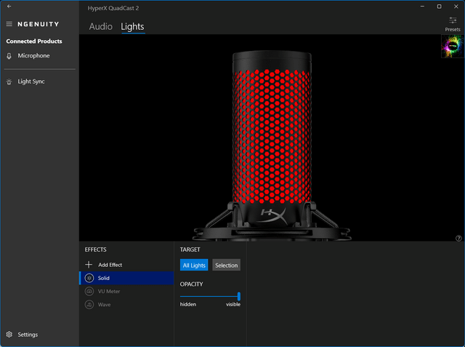This screenshot has width=465, height=347.
Task: Click the Connected Products heading
Action: (x=34, y=41)
